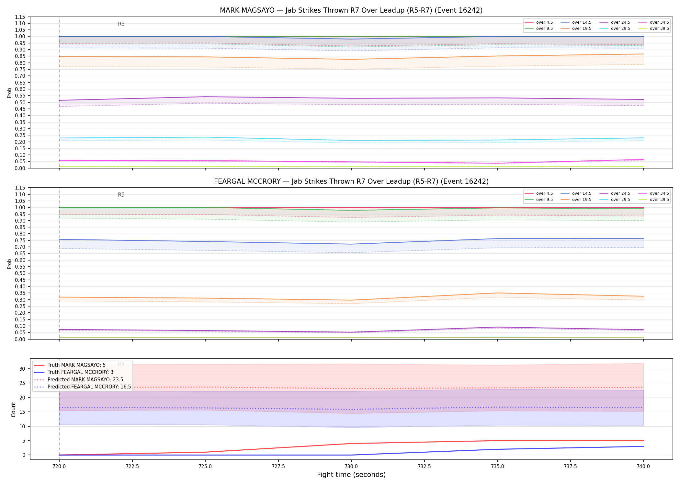Select 'over 39.5' legend entry in Magsayo chart

(x=653, y=29)
